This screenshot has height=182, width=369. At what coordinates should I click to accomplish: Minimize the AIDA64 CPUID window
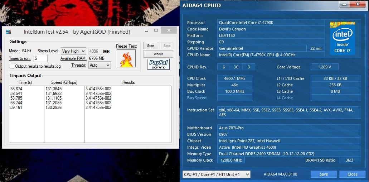[x=344, y=4]
